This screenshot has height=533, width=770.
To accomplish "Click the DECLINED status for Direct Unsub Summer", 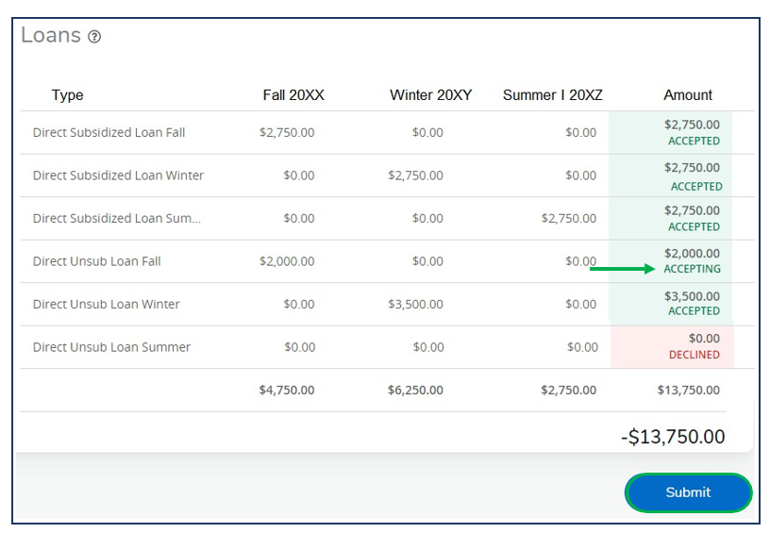I will tap(694, 355).
